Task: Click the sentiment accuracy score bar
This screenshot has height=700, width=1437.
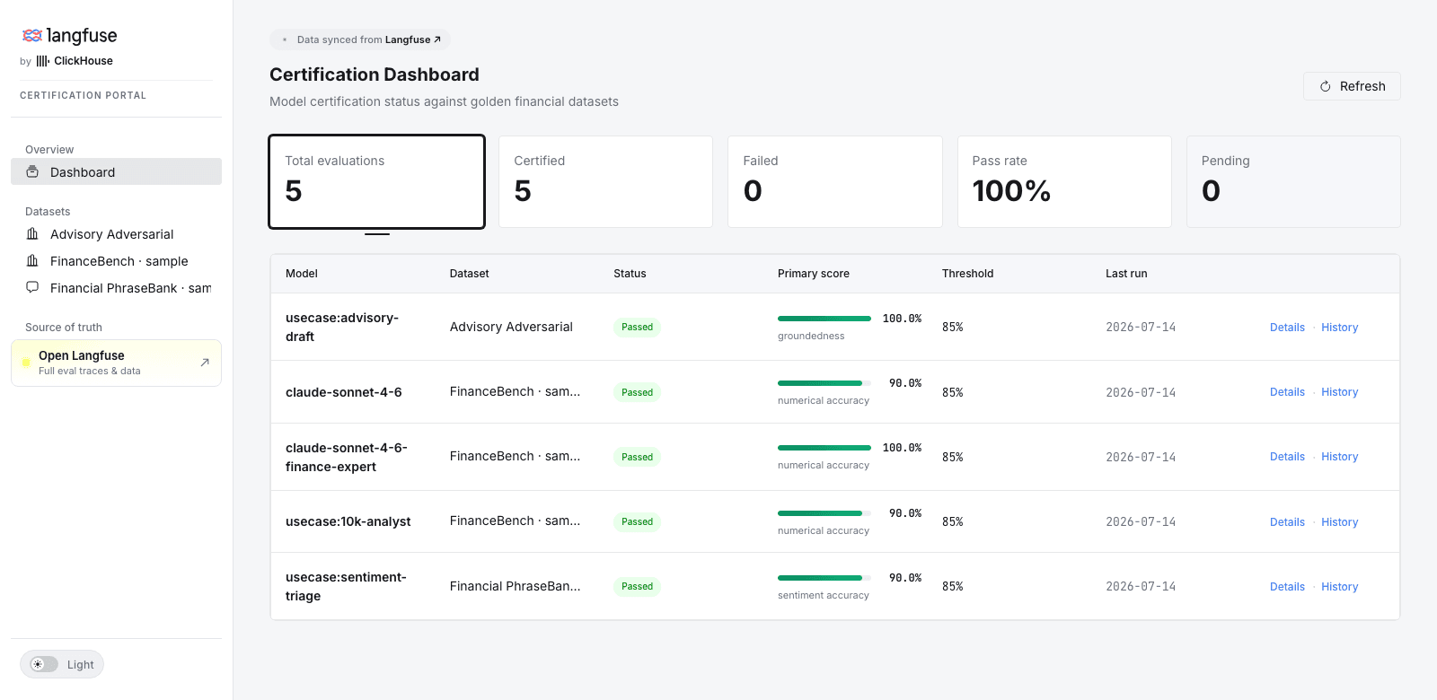Action: tap(824, 578)
